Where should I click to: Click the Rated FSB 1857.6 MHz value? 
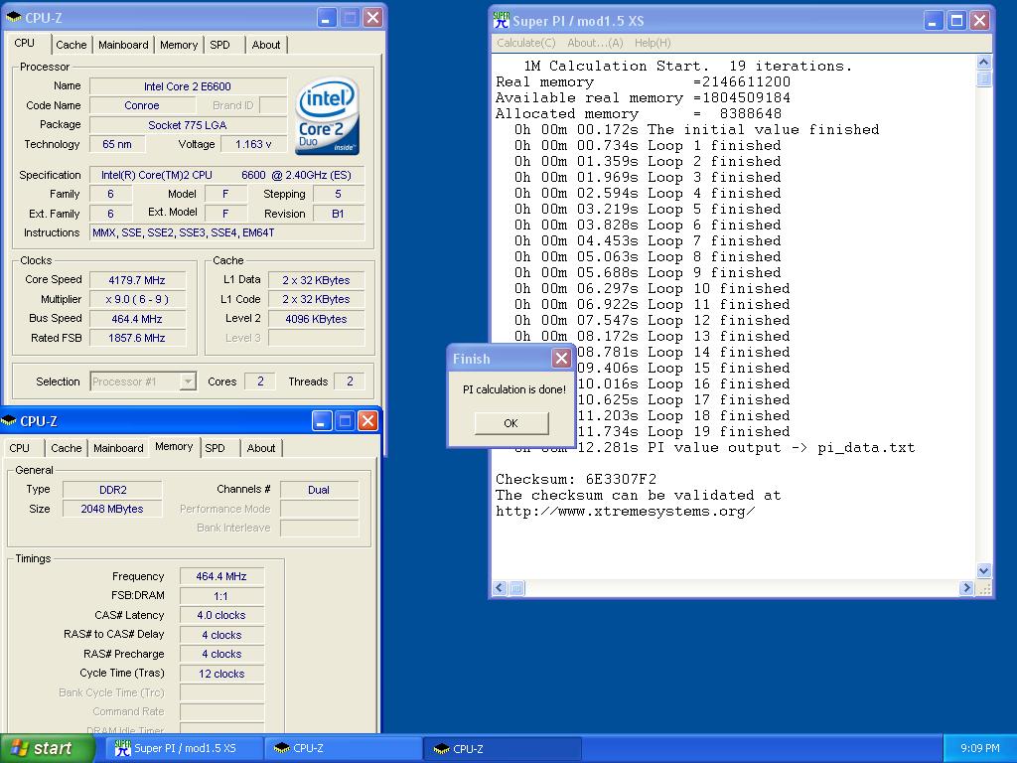pos(137,338)
